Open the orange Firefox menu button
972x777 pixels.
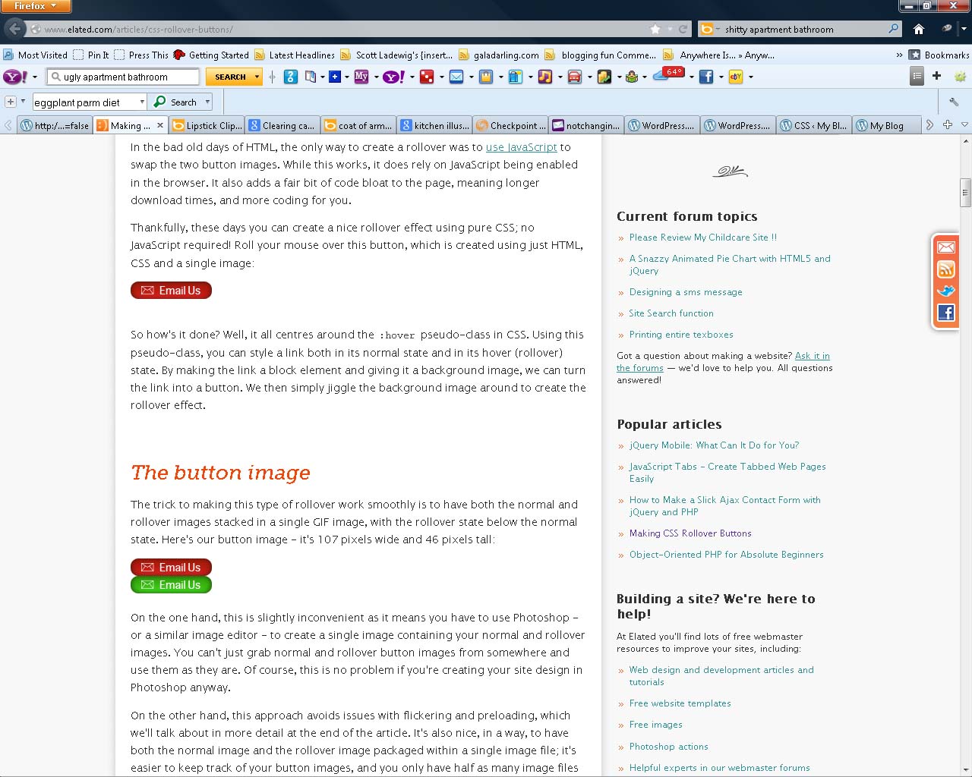click(x=36, y=6)
